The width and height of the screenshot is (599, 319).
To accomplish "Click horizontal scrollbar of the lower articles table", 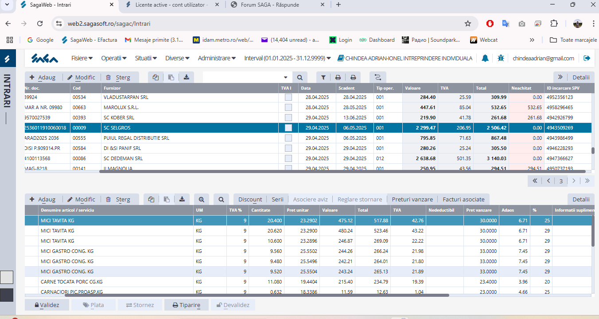I will 257,295.
